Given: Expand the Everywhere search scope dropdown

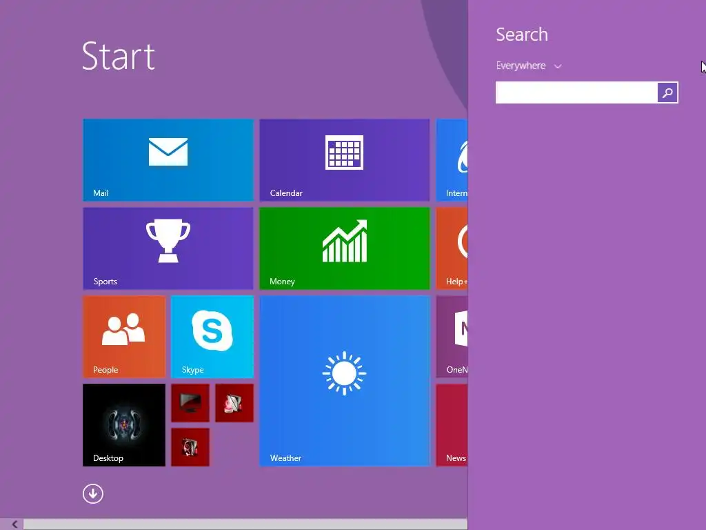Looking at the screenshot, I should point(529,66).
